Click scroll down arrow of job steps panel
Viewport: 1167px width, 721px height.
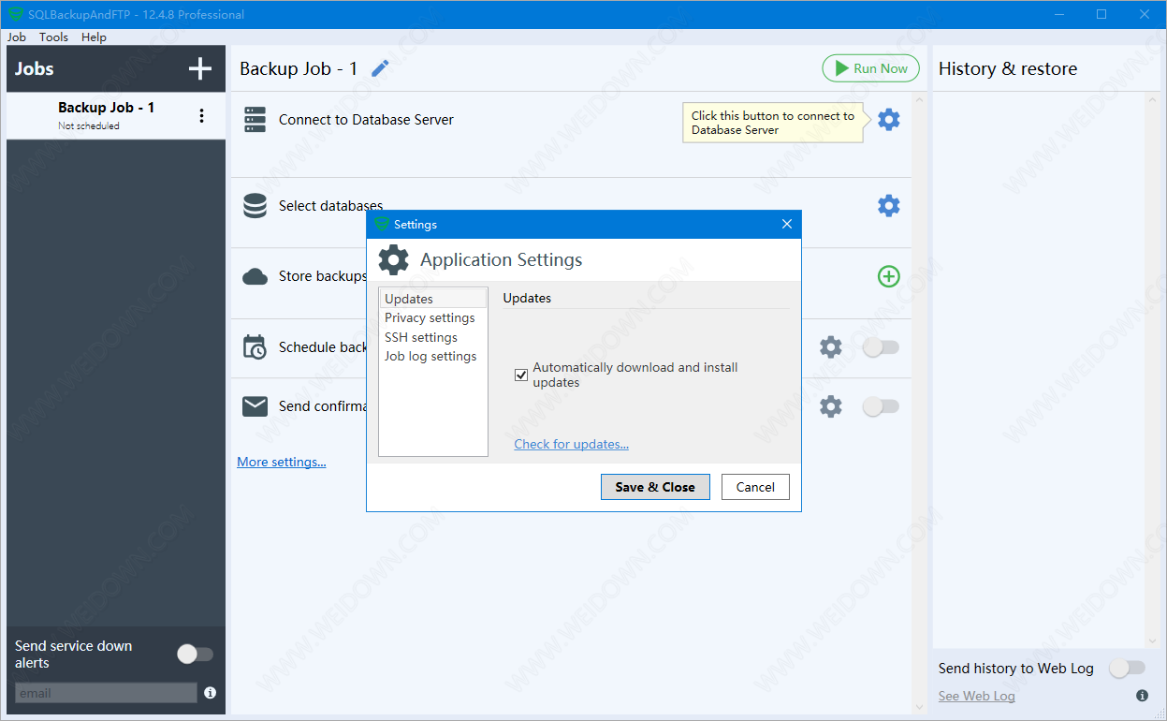[919, 706]
